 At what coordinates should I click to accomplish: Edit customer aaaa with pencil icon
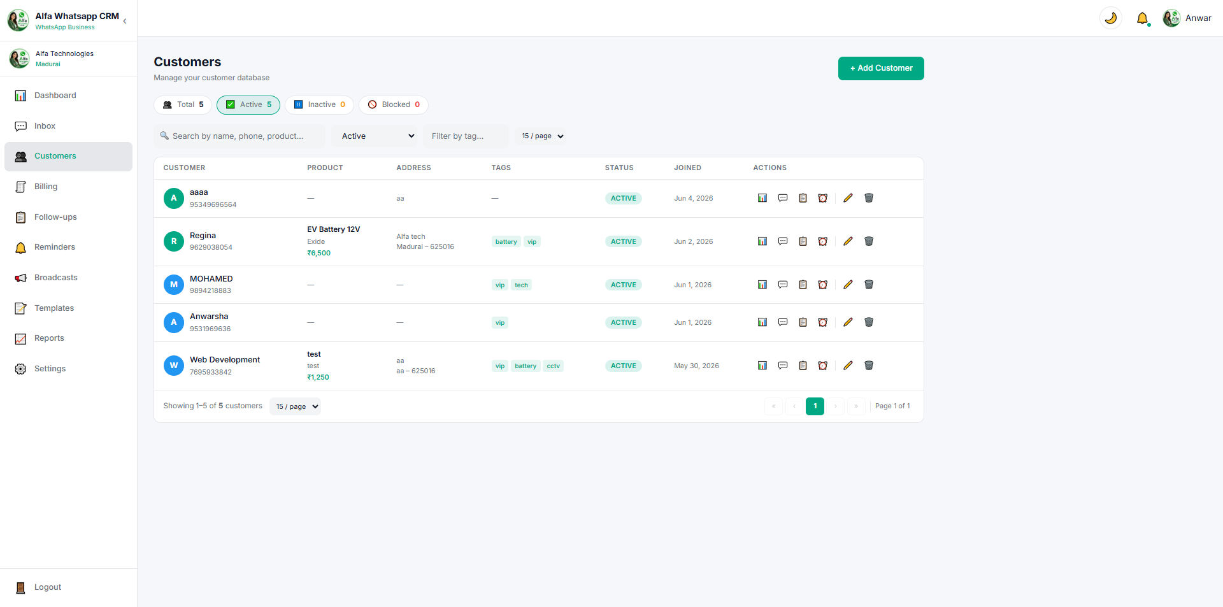click(x=848, y=198)
